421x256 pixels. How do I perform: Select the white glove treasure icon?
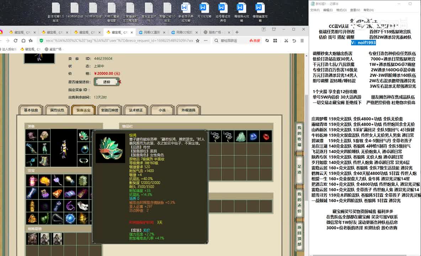click(x=83, y=206)
